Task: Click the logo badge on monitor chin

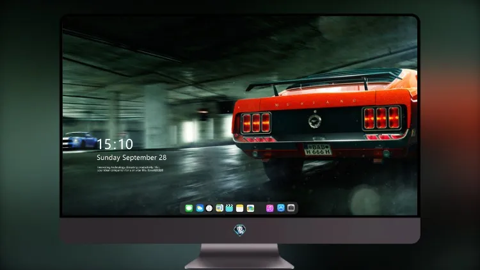Action: pyautogui.click(x=240, y=230)
